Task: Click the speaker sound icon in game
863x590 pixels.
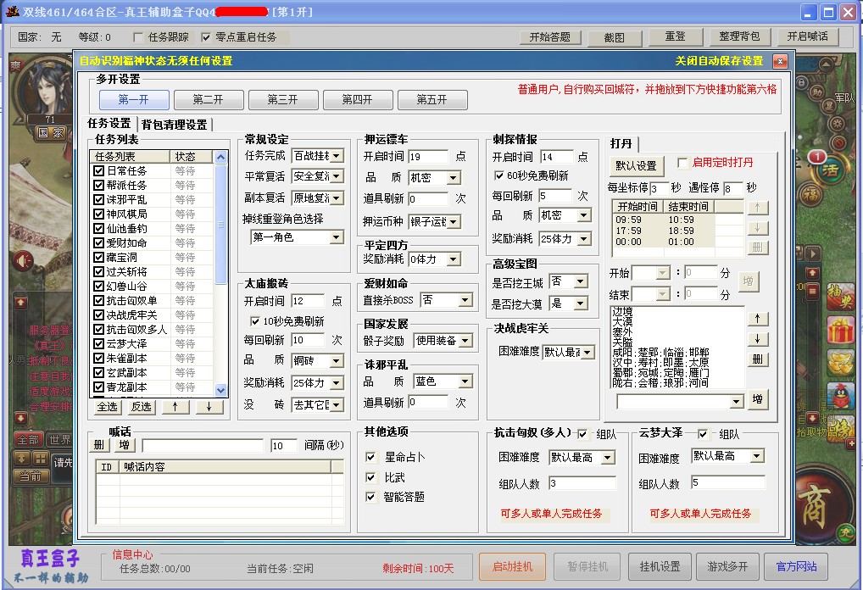Action: 22,260
